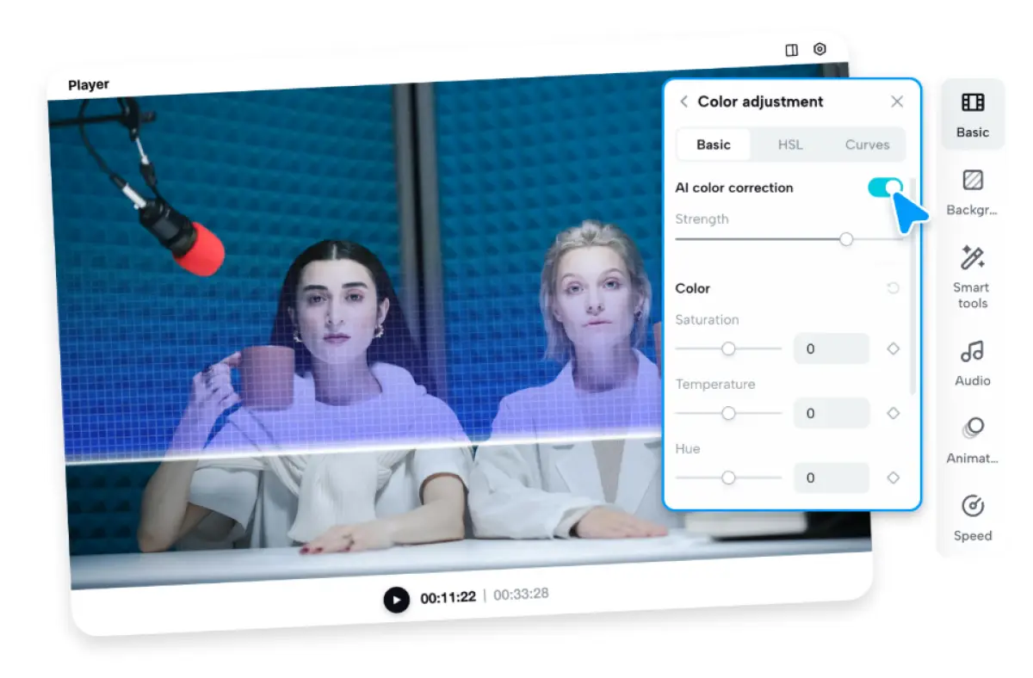Open the Audio panel icon
The height and width of the screenshot is (678, 1033).
(972, 361)
